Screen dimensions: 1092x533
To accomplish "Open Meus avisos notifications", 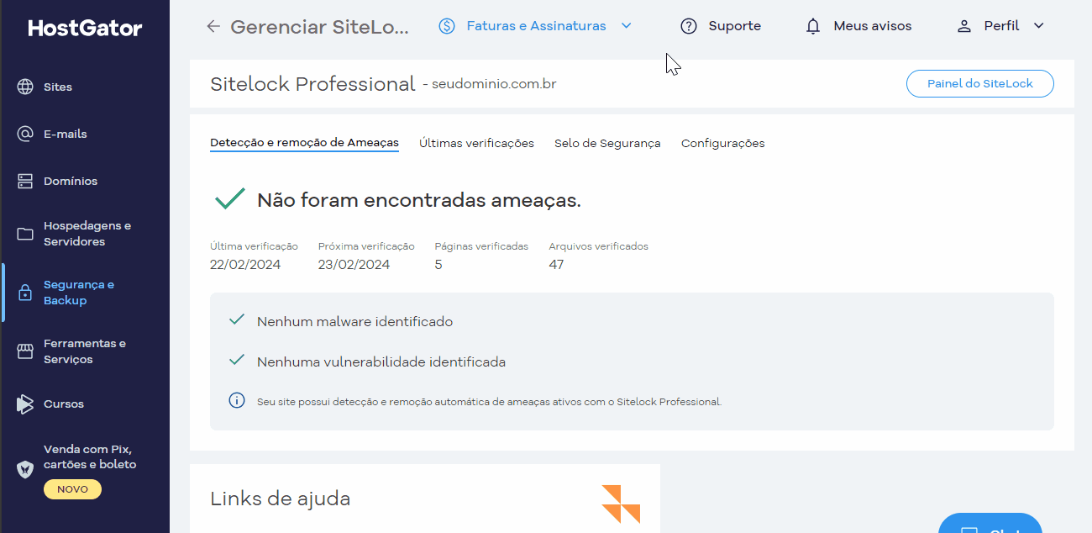I will [x=872, y=26].
